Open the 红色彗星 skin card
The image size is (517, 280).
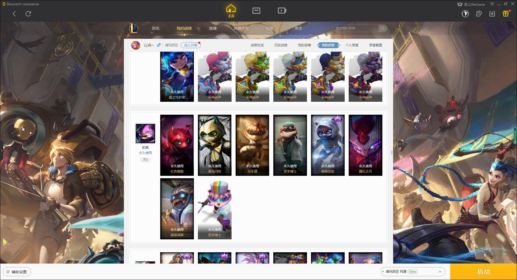click(x=177, y=145)
